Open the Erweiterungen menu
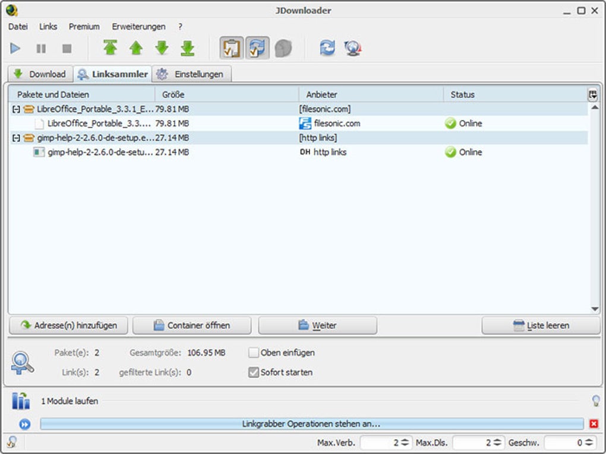 pos(139,27)
